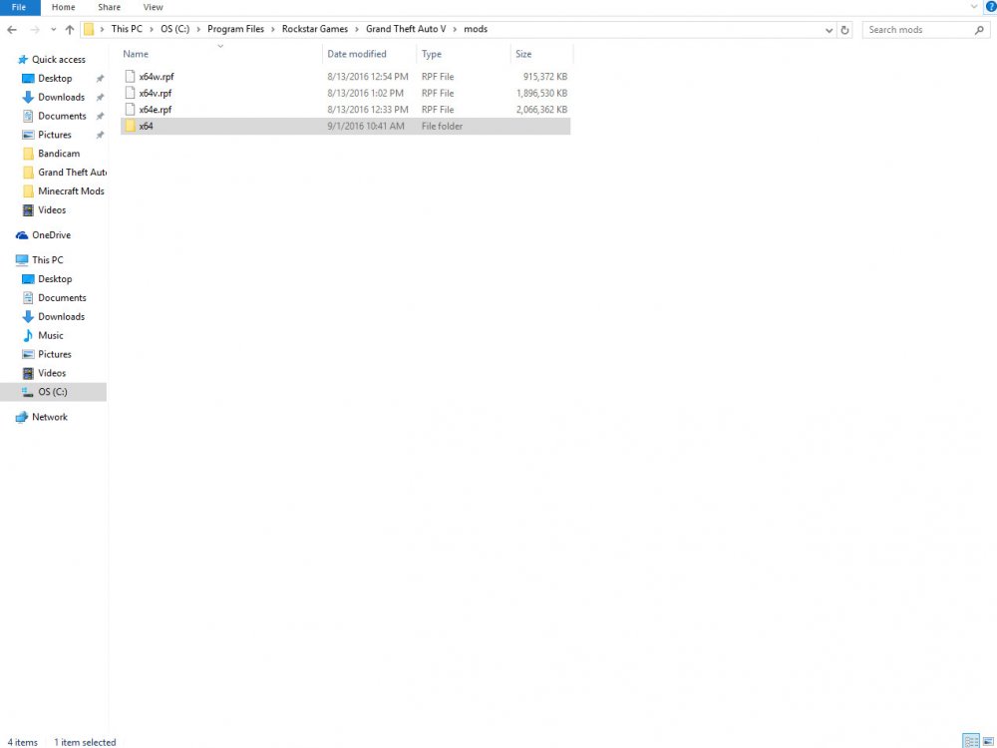Viewport: 997px width, 748px height.
Task: Open Bandicam folder in sidebar
Action: tap(59, 154)
